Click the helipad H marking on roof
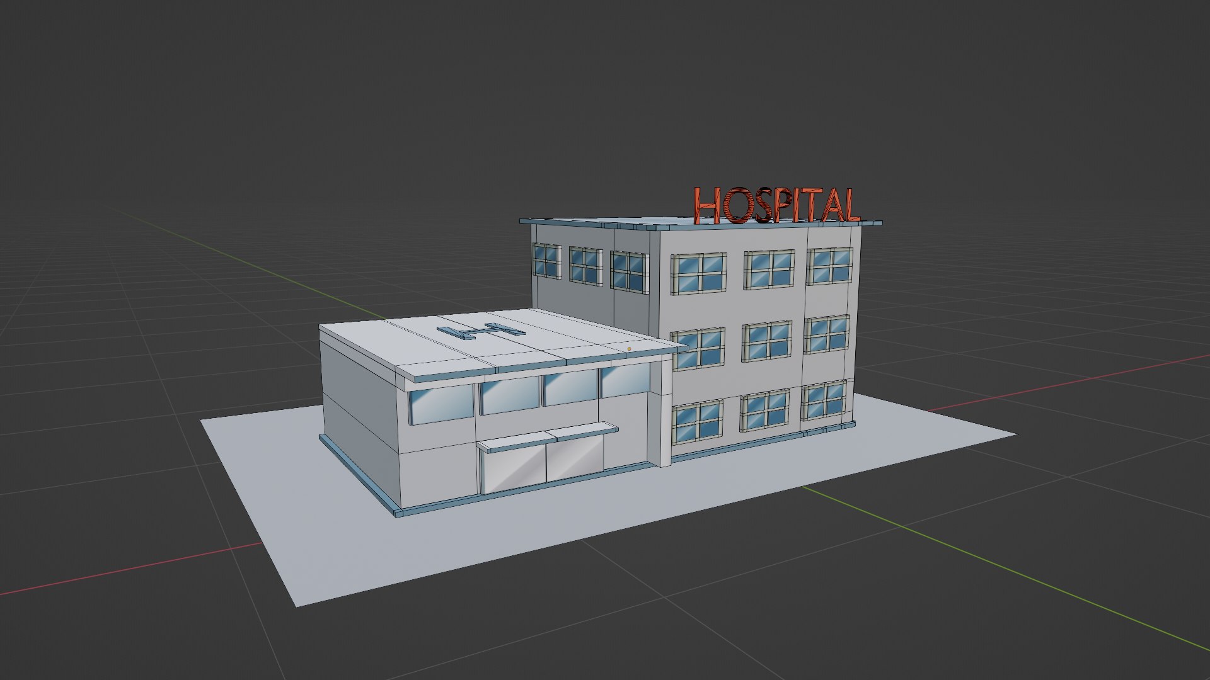This screenshot has height=680, width=1210. 481,331
